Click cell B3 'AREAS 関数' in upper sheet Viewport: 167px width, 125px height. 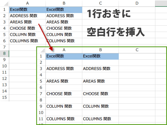[x=64, y=22]
